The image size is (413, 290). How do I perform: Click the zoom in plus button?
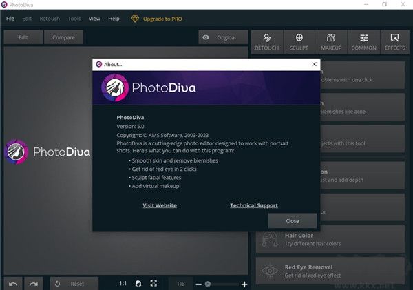pos(244,284)
